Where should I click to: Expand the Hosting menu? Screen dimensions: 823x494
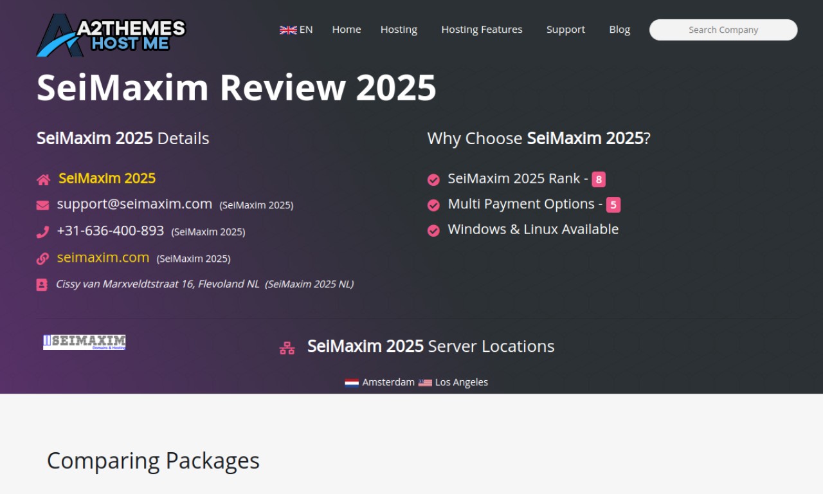pyautogui.click(x=399, y=30)
